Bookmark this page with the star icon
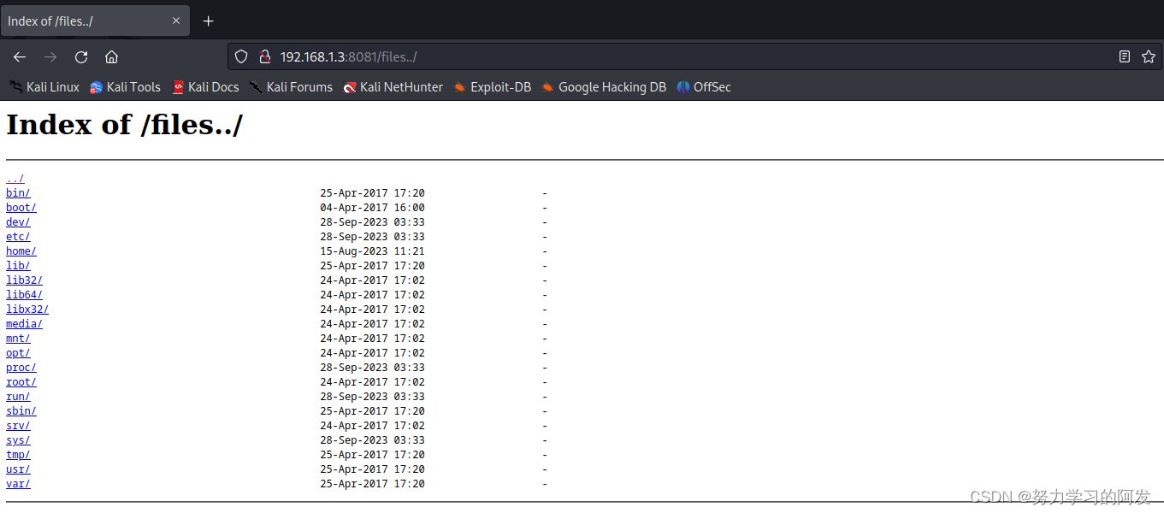 [1149, 56]
